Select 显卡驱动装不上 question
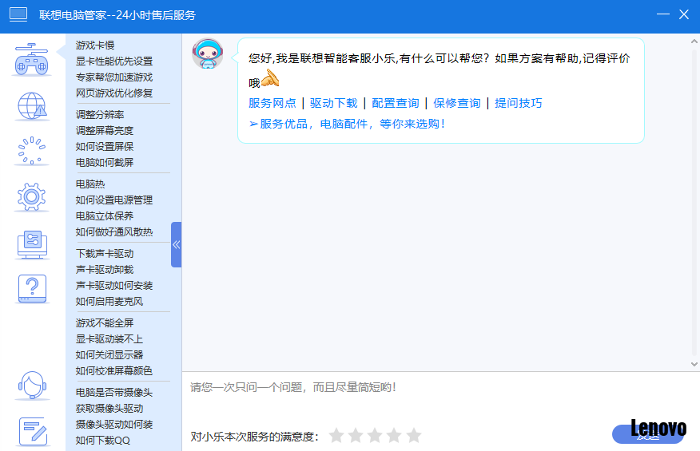700x451 pixels. click(109, 339)
